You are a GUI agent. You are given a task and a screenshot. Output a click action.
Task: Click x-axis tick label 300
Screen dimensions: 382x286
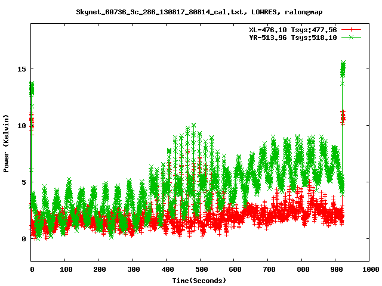(134, 269)
